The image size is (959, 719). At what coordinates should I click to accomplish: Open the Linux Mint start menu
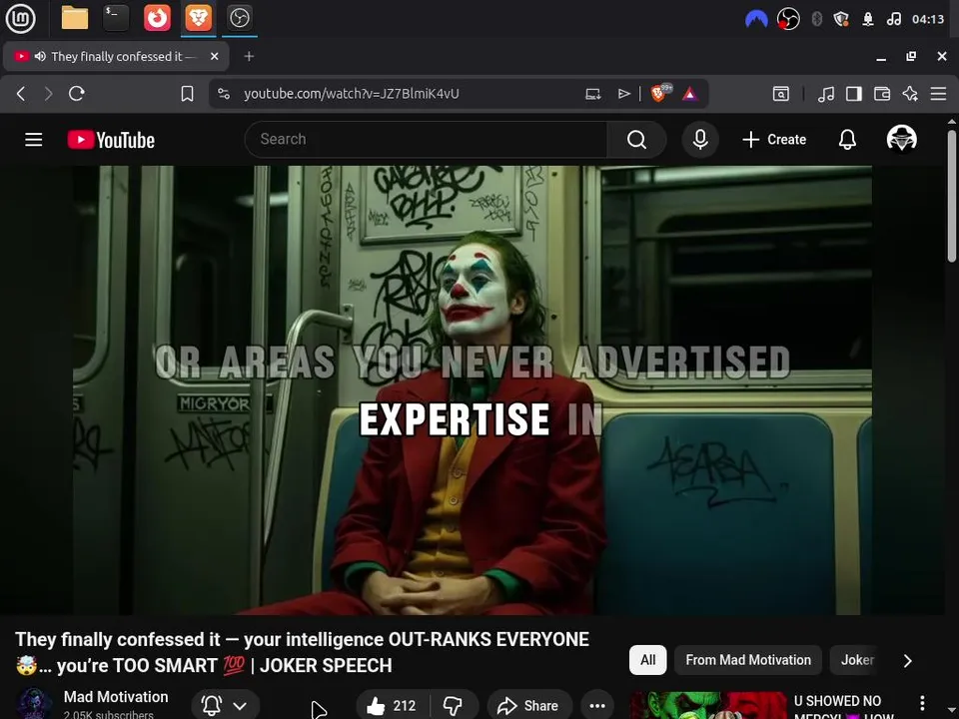click(x=20, y=18)
